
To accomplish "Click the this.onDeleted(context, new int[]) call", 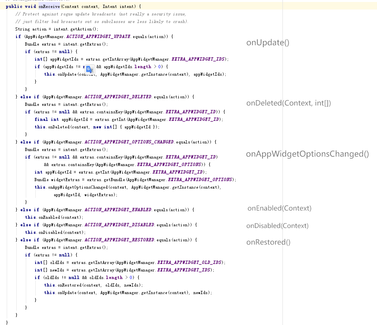I will pos(97,127).
